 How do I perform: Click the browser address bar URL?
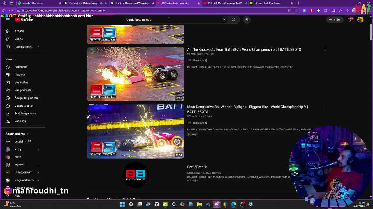(x=63, y=10)
